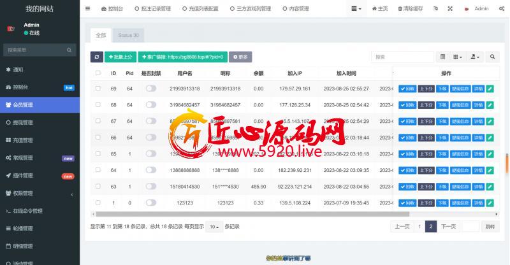Image resolution: width=510 pixels, height=265 pixels.
Task: Switch to the Status 30 tab
Action: click(129, 35)
